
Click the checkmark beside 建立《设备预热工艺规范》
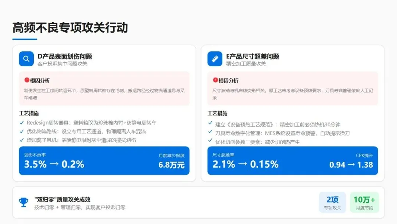click(210, 123)
